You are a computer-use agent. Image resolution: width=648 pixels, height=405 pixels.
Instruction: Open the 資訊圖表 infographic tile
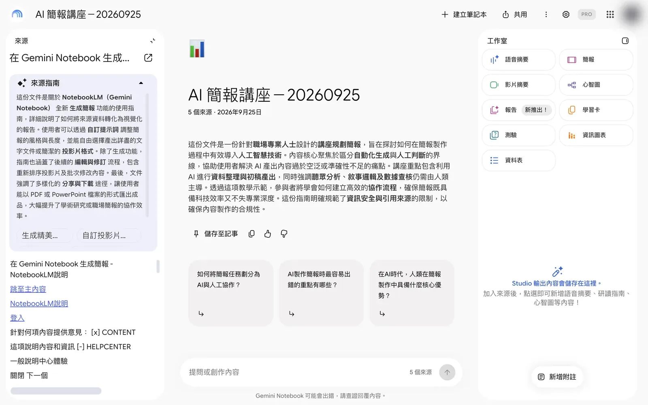click(x=596, y=135)
